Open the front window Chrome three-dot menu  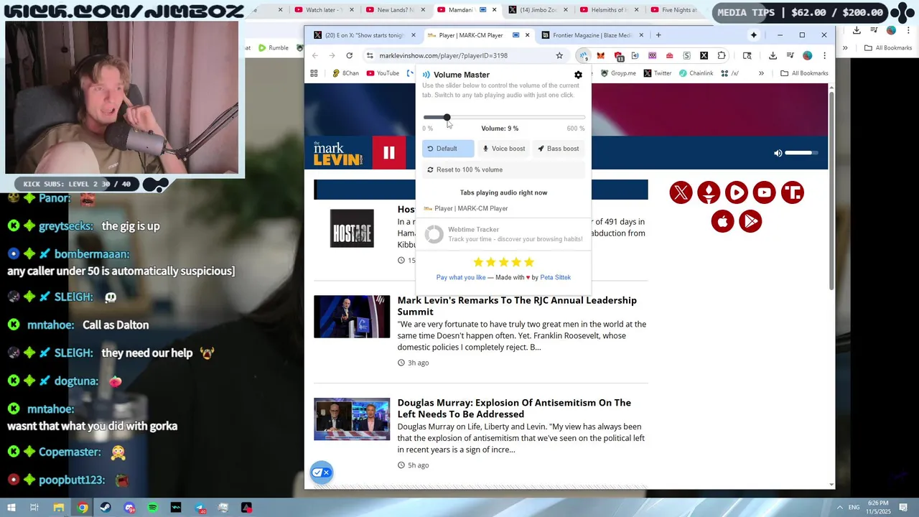point(824,55)
